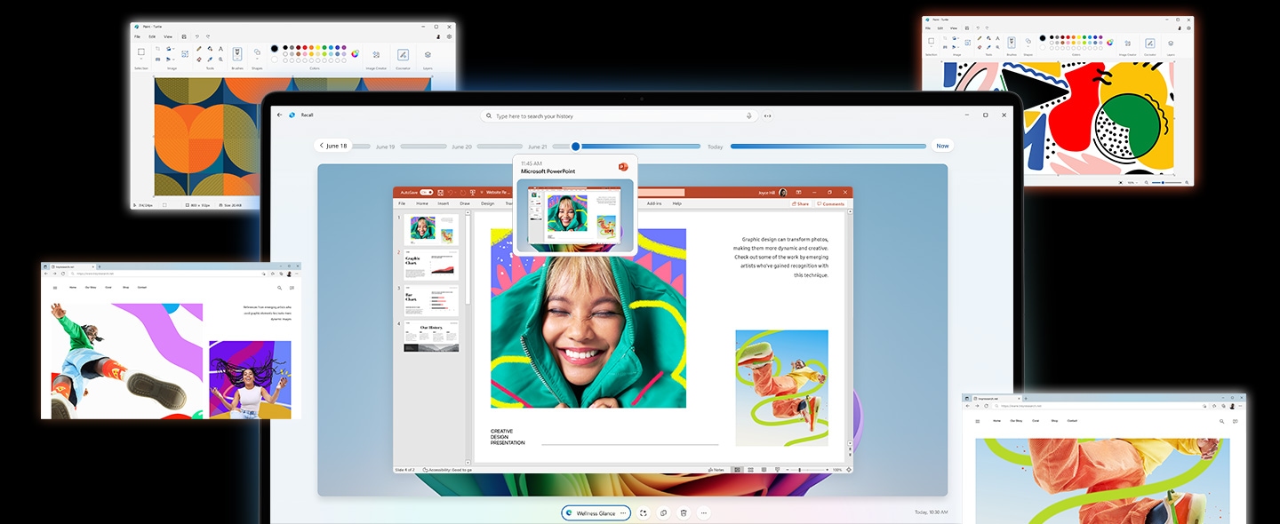Open Image Creator in Paint

376,54
